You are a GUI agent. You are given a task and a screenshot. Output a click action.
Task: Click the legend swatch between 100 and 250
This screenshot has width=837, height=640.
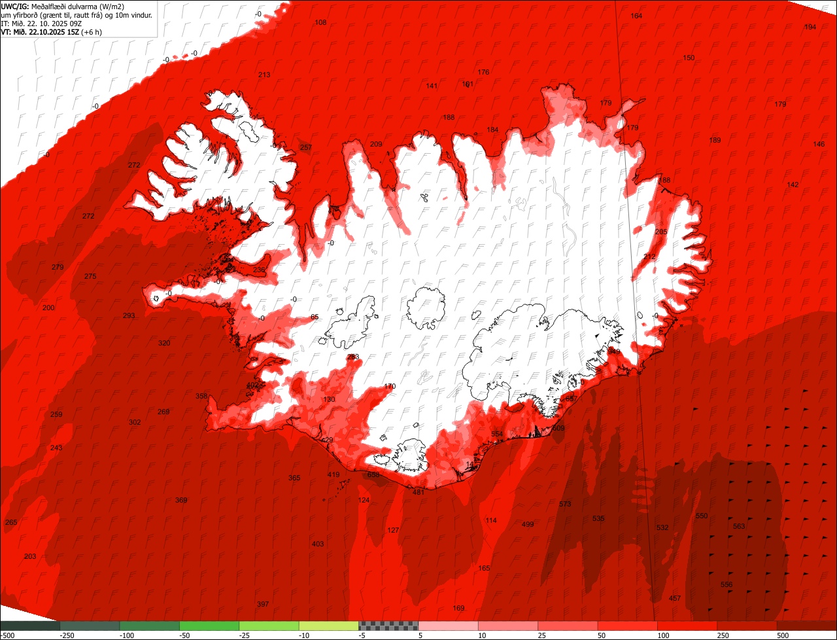click(687, 626)
